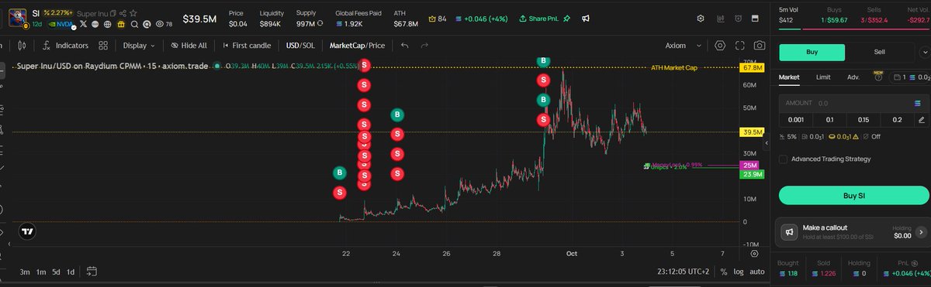931x287 pixels.
Task: Enter fullscreen chart mode
Action: (740, 46)
